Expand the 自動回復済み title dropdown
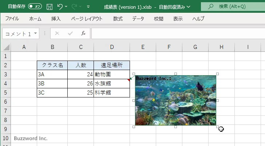 (189, 7)
